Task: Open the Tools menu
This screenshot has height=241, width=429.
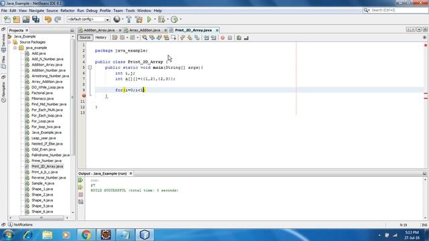Action: click(130, 11)
